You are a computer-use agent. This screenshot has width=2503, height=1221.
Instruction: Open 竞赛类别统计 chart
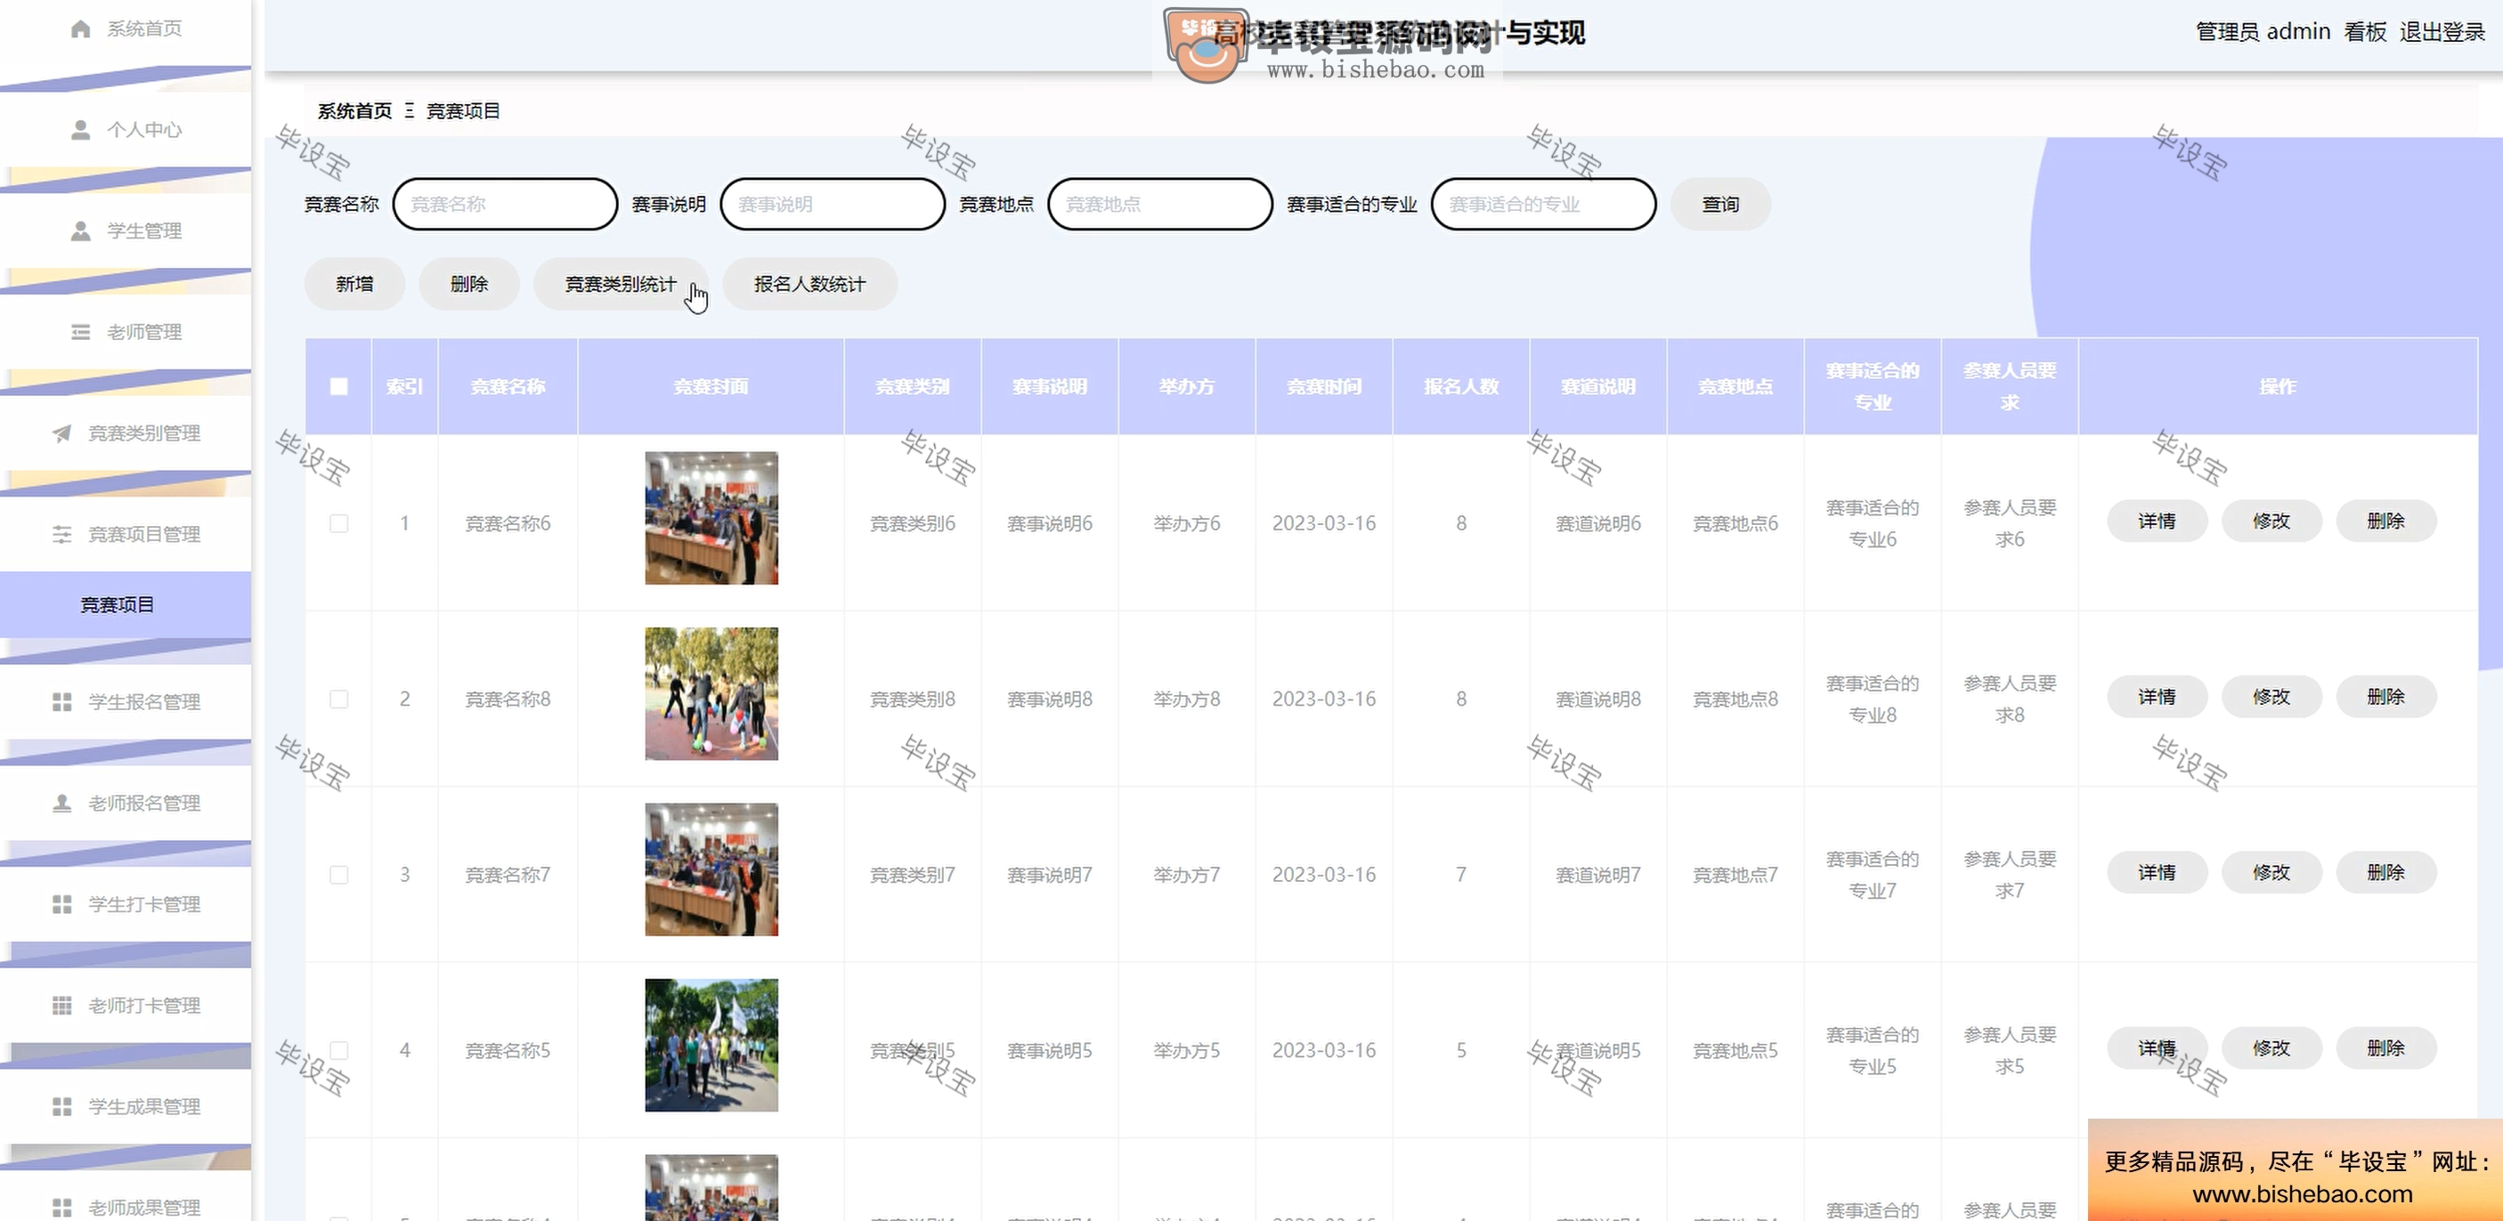pos(621,284)
